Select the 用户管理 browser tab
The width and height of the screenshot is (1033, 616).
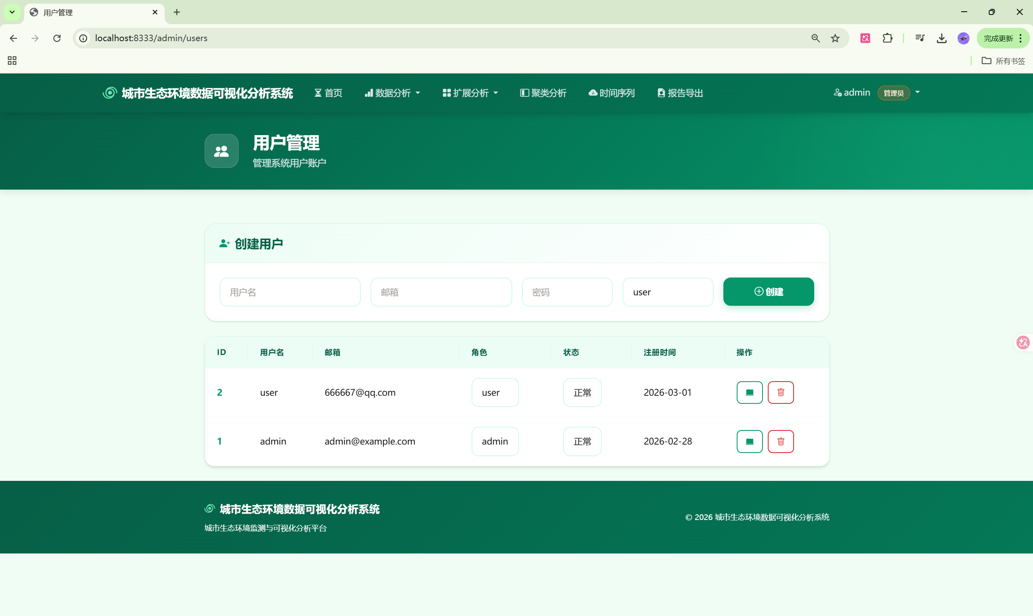coord(95,13)
